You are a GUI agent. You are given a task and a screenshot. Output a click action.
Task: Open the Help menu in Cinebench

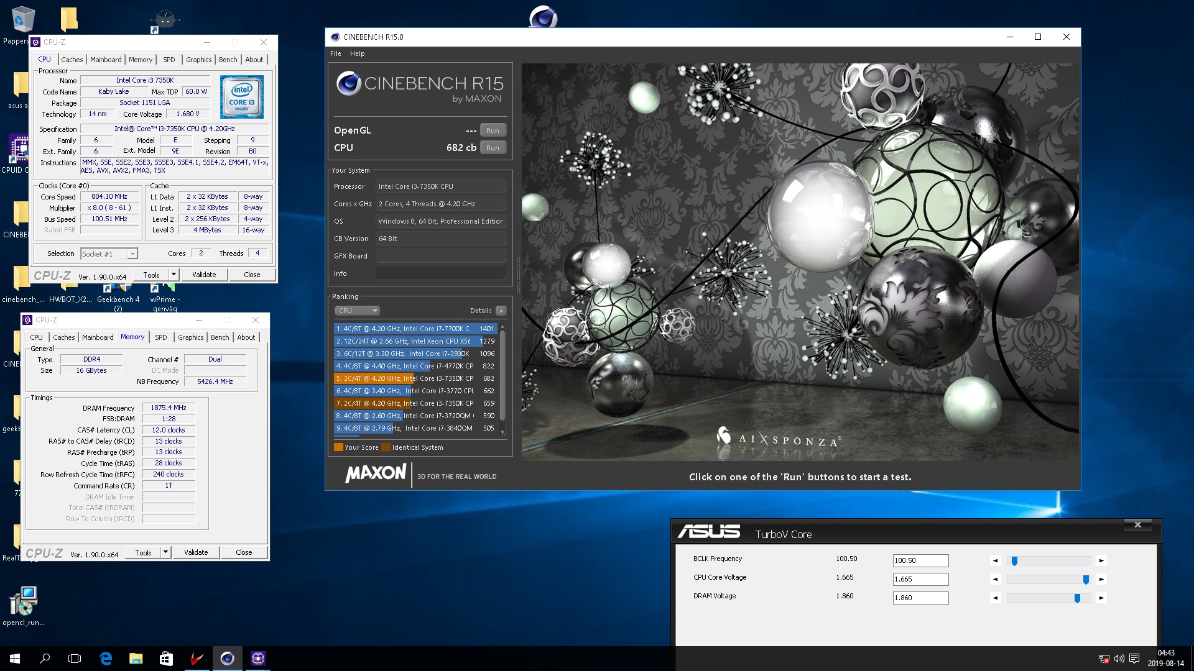point(357,53)
